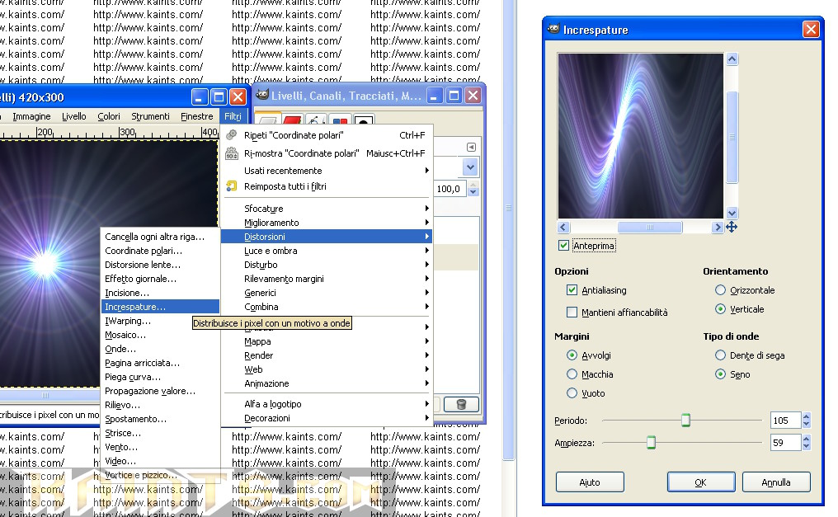Screen dimensions: 838x517
Task: Select Macchia margin option
Action: click(572, 374)
